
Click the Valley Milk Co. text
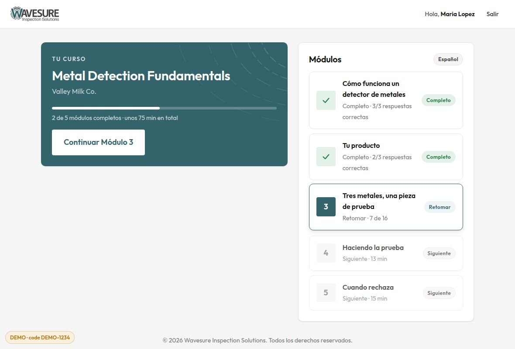coord(74,92)
